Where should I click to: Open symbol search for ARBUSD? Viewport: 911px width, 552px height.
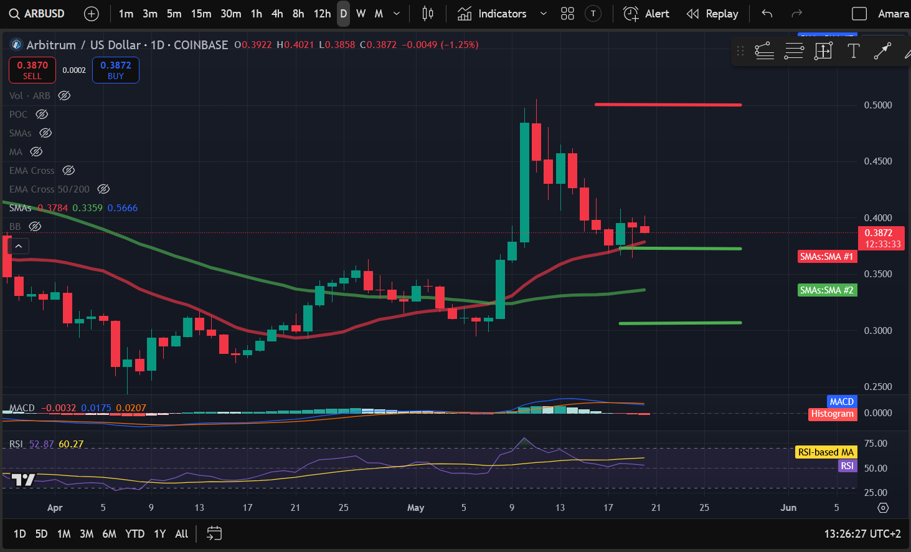click(37, 14)
